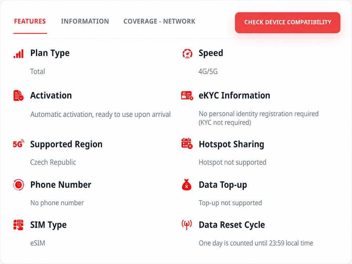Image resolution: width=352 pixels, height=264 pixels.
Task: Click the Data Reset Cycle heading
Action: pos(232,225)
